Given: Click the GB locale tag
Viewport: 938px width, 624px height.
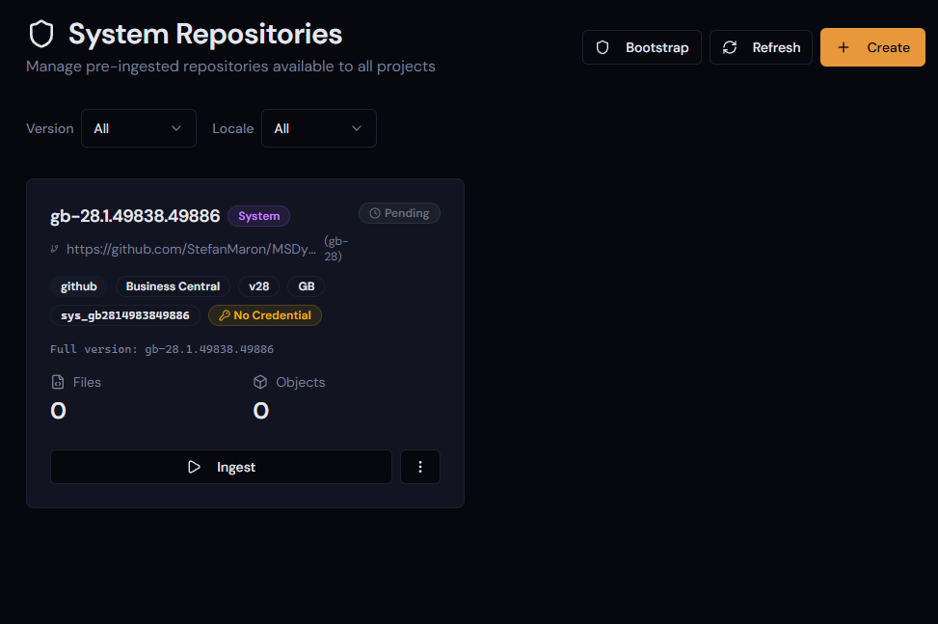Looking at the screenshot, I should [x=307, y=286].
